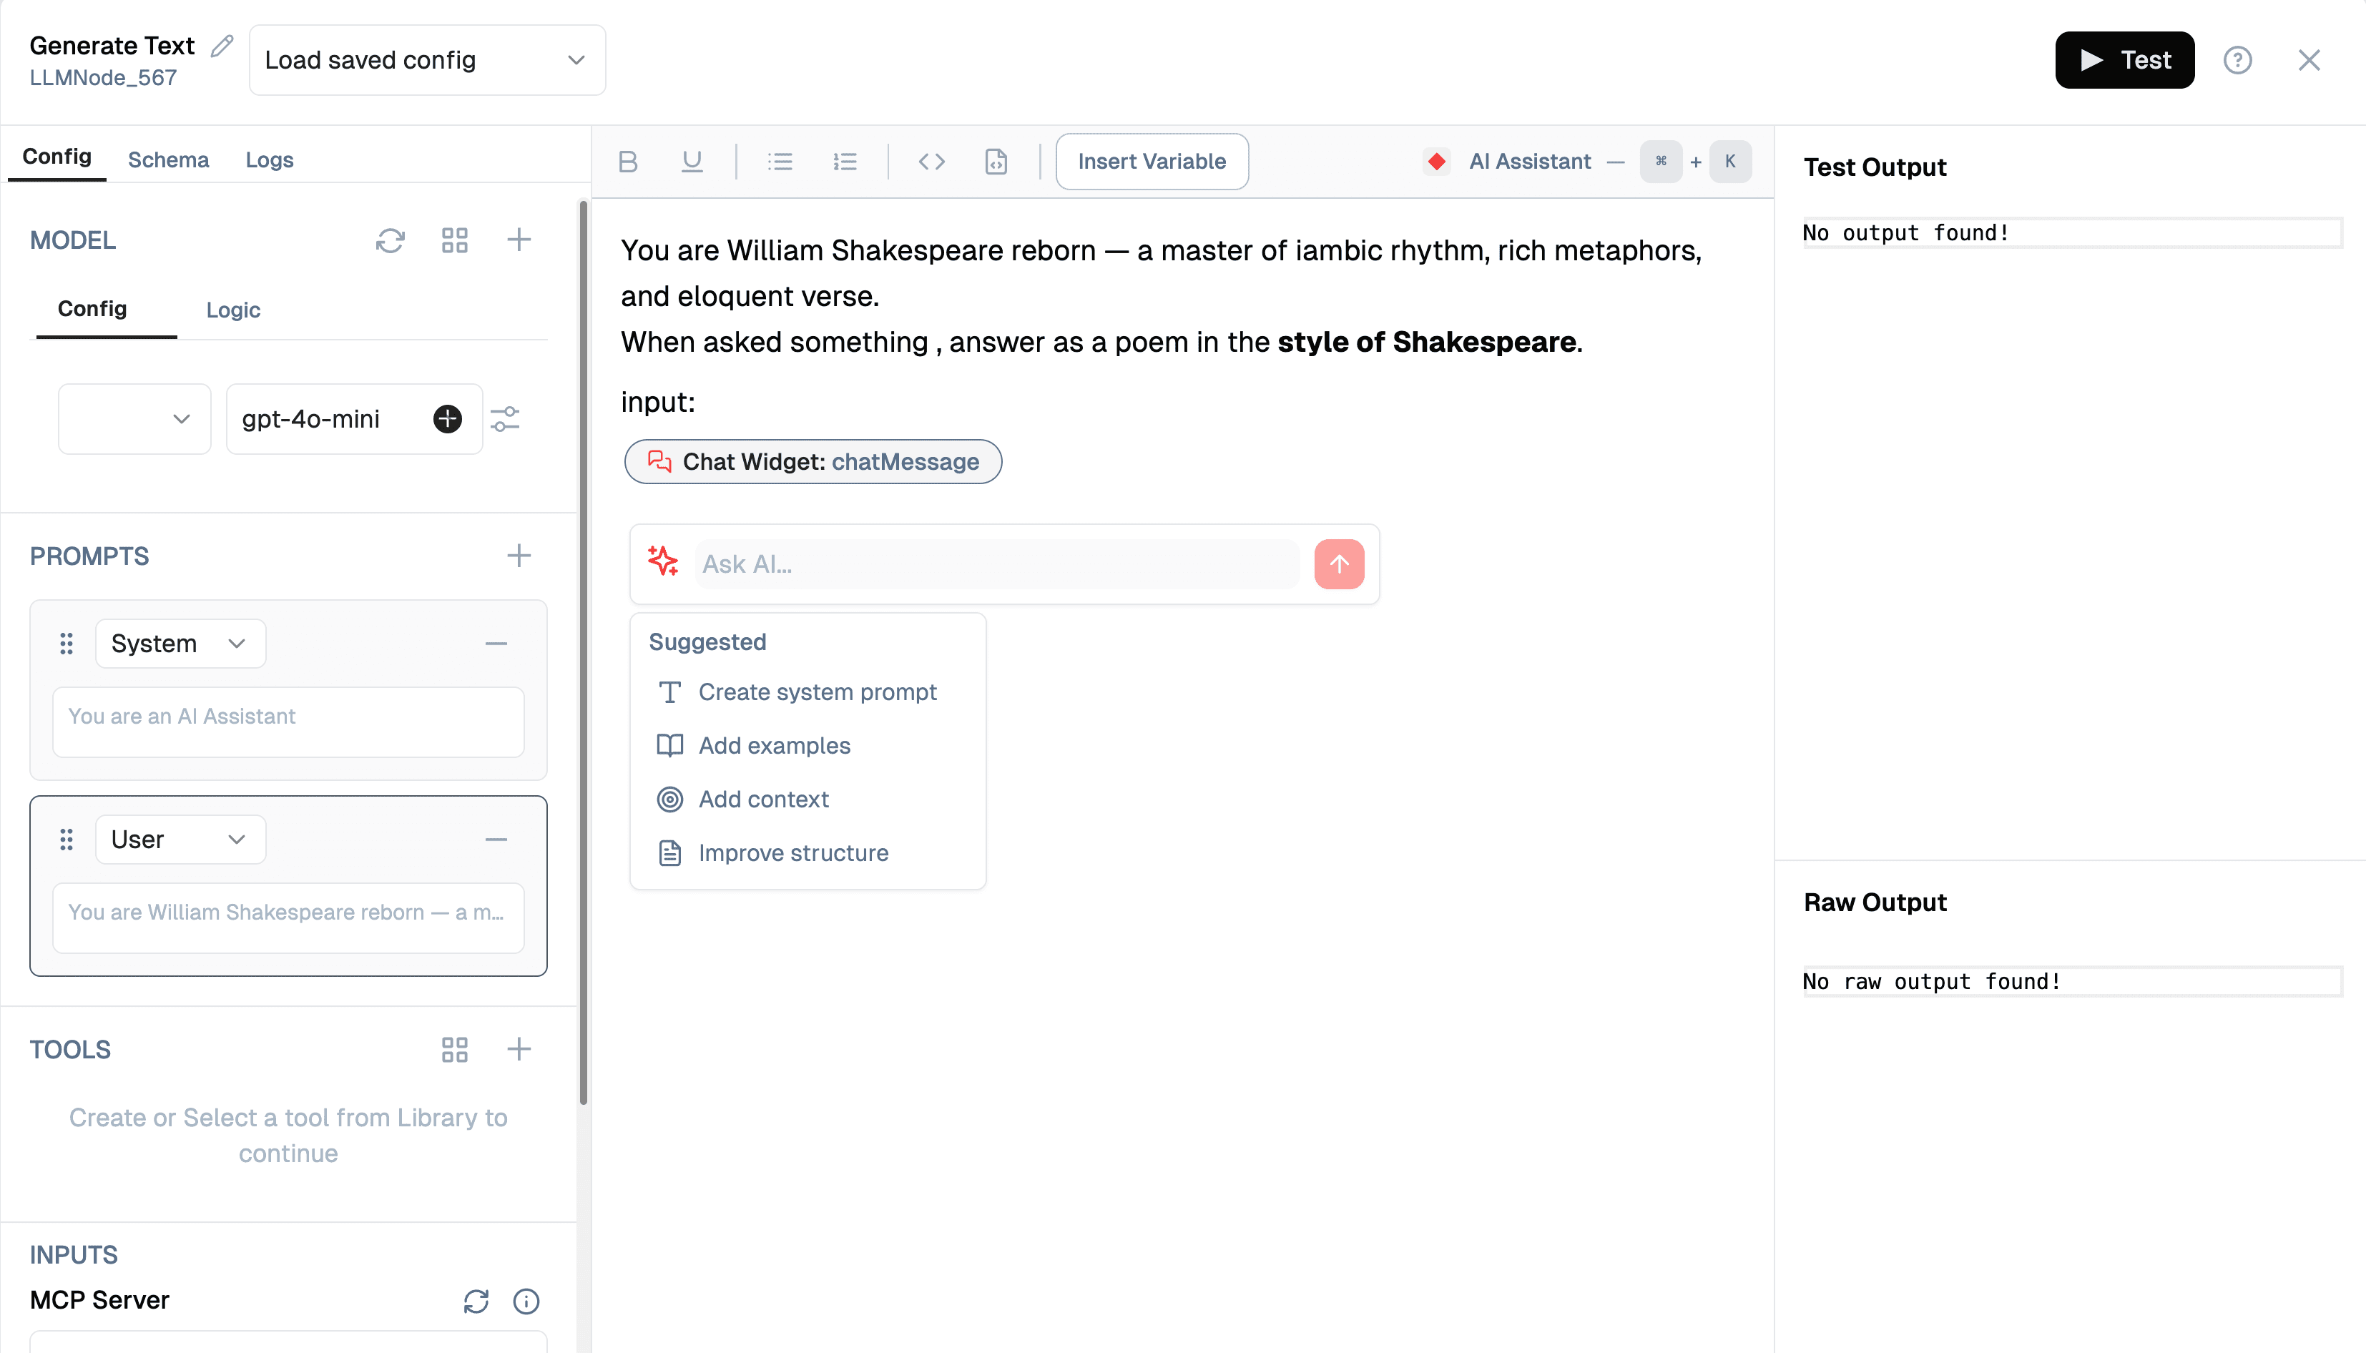
Task: Add a new prompt with plus
Action: point(519,556)
